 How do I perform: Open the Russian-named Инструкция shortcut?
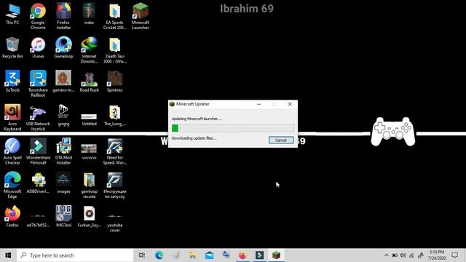pos(115,186)
